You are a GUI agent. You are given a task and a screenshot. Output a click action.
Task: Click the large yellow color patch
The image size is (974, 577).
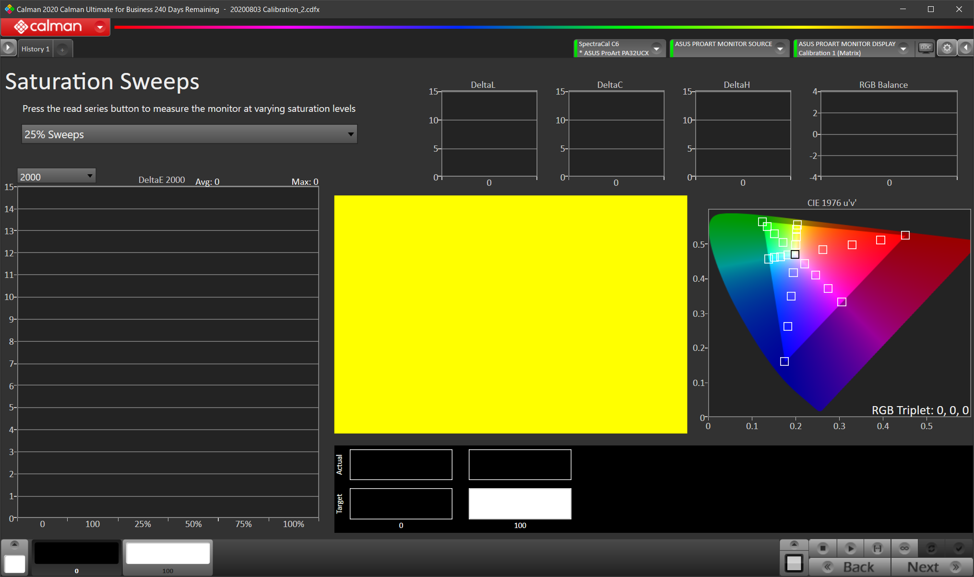[x=511, y=314]
